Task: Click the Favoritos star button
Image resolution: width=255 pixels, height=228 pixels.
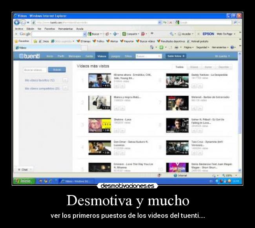Action: coord(22,41)
